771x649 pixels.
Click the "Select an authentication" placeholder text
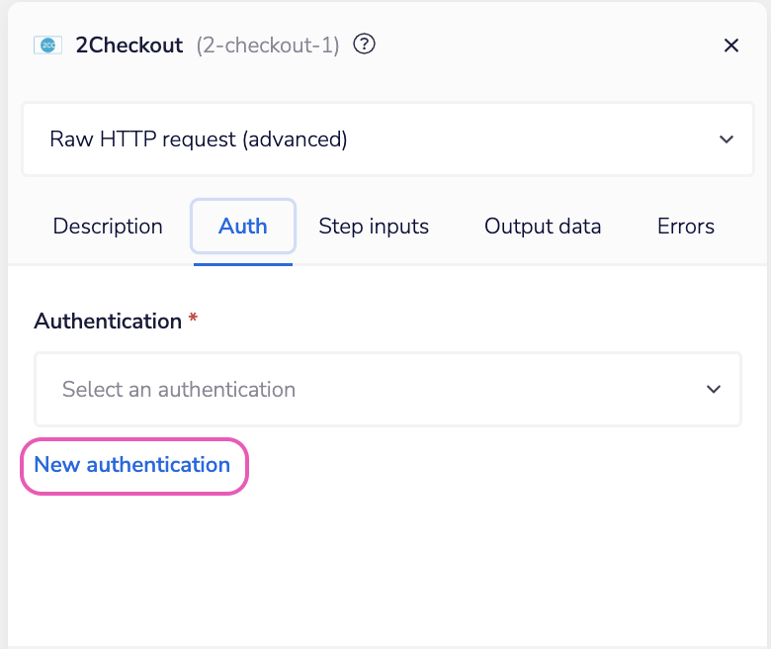[179, 389]
